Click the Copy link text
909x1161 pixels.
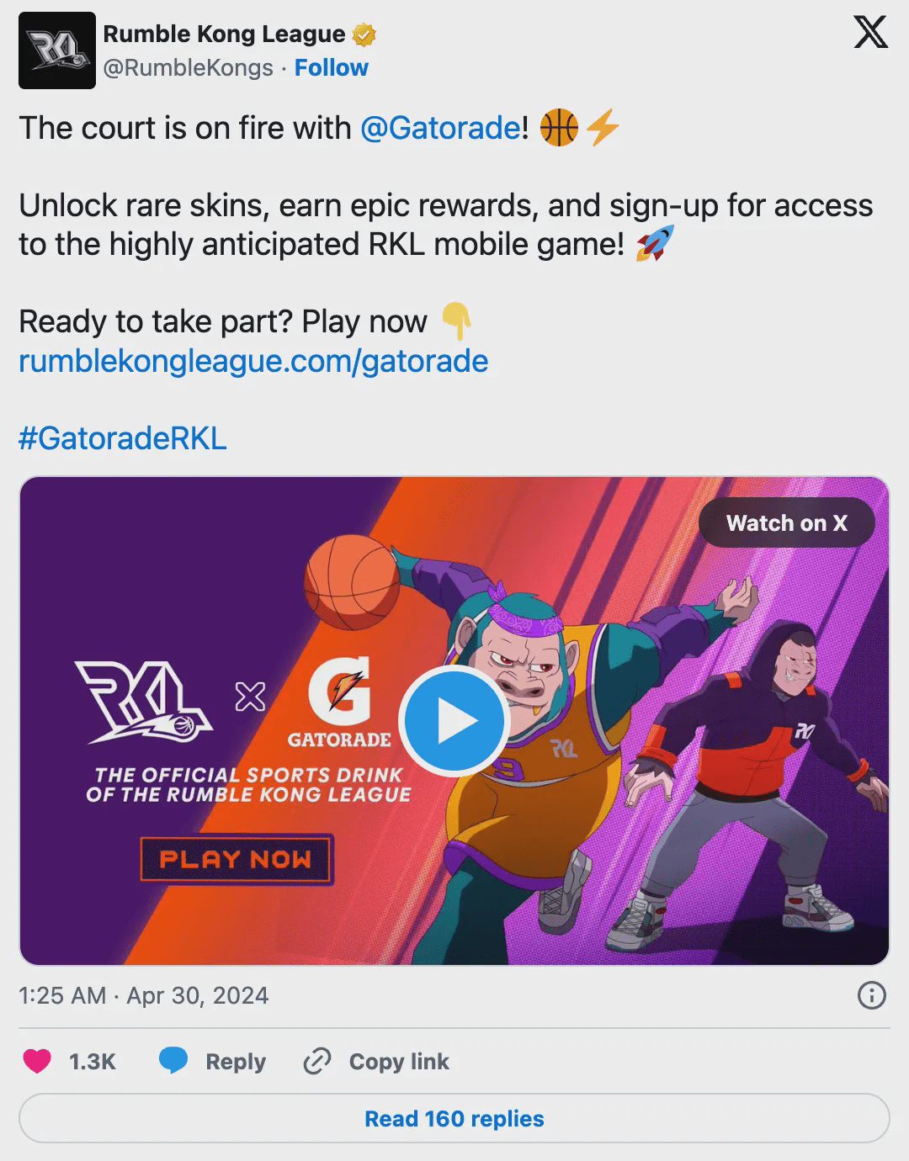(x=399, y=1062)
